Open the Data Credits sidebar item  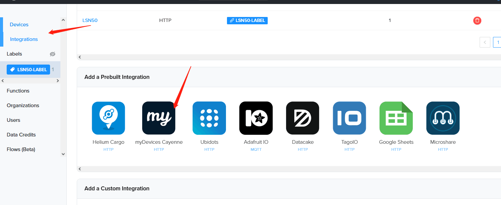21,135
